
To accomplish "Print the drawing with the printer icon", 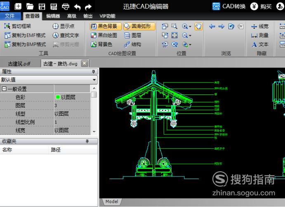I will (66, 7).
